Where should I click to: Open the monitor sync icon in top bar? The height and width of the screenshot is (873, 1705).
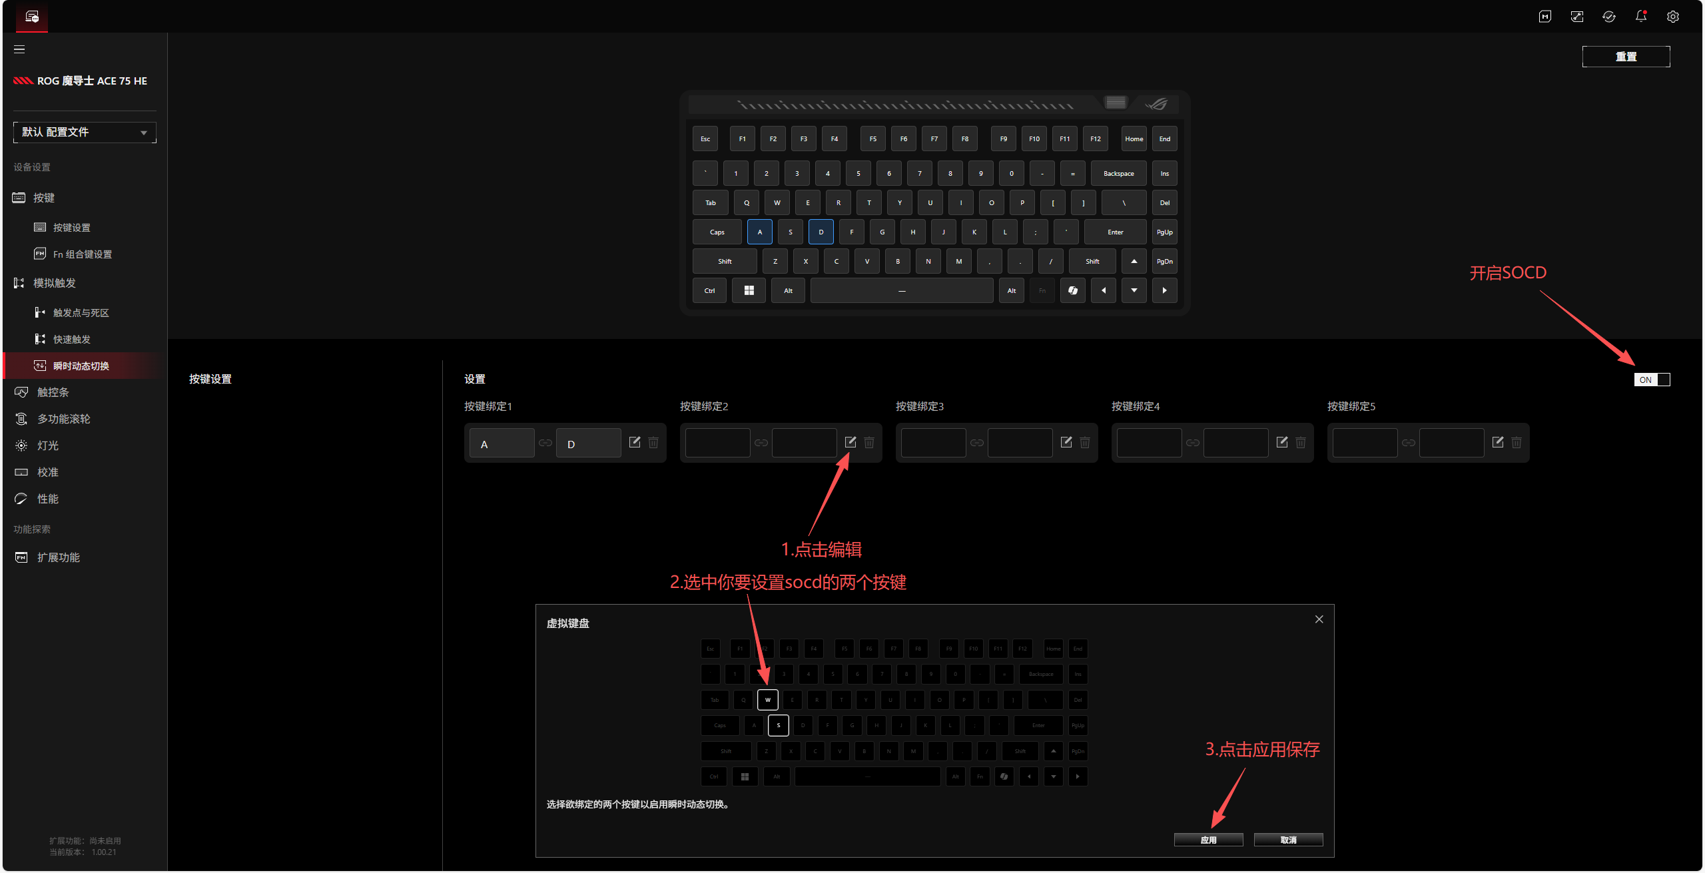1577,17
